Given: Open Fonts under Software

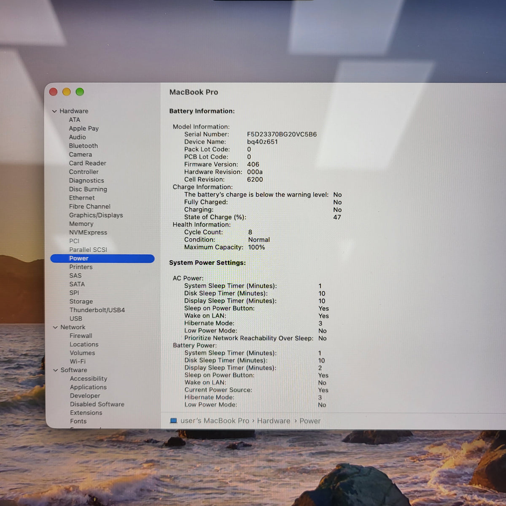Looking at the screenshot, I should point(78,421).
